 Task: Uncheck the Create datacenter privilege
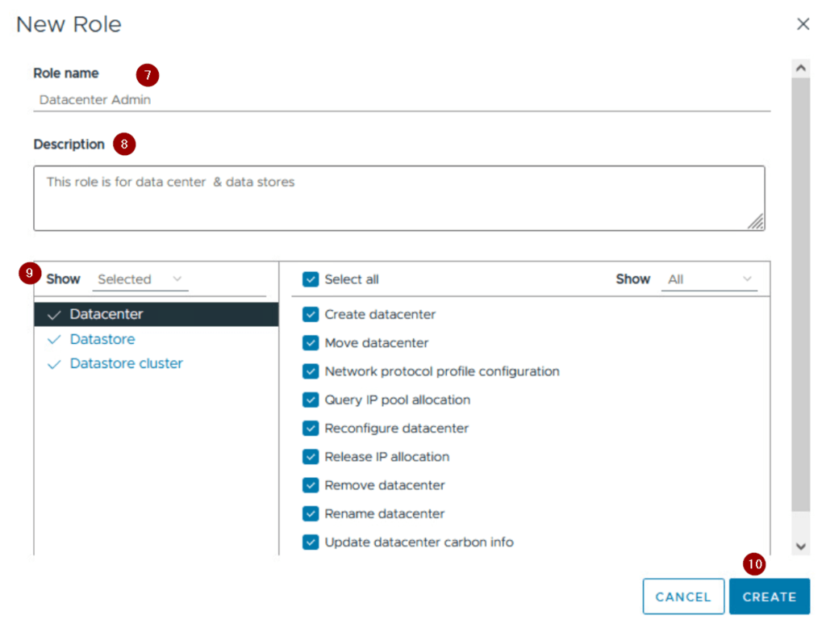click(x=311, y=315)
